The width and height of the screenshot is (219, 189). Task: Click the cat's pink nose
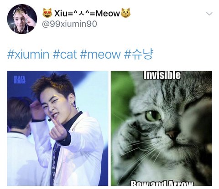click(172, 134)
